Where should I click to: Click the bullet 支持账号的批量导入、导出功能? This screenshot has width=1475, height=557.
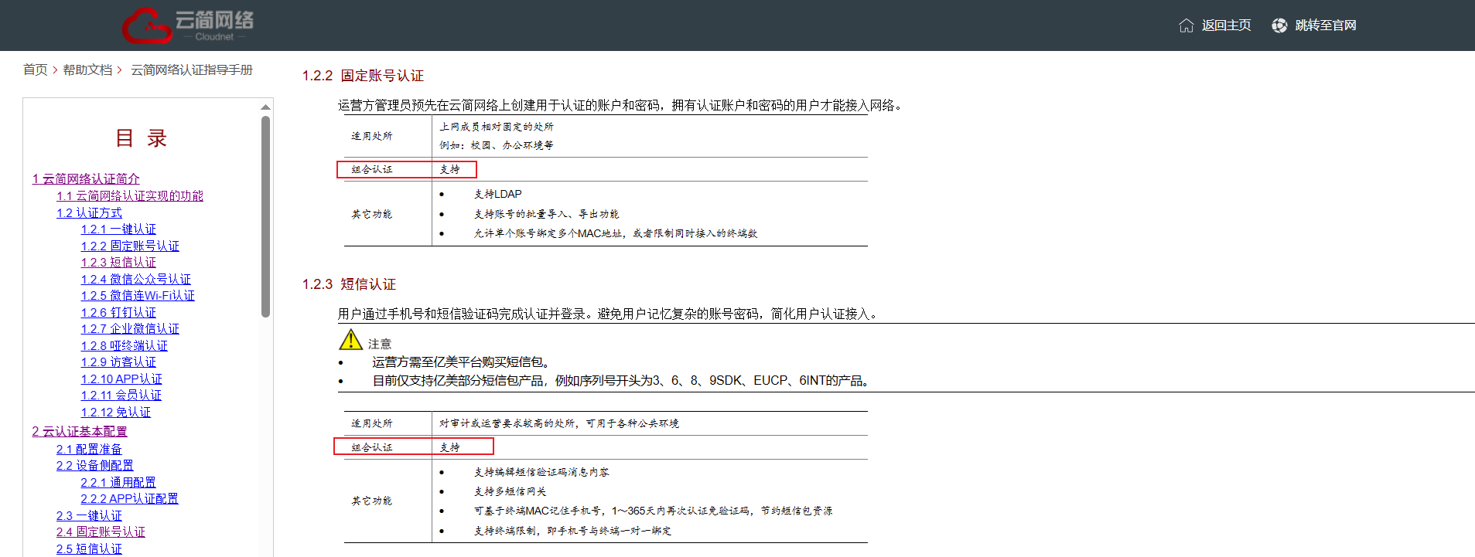(x=547, y=214)
